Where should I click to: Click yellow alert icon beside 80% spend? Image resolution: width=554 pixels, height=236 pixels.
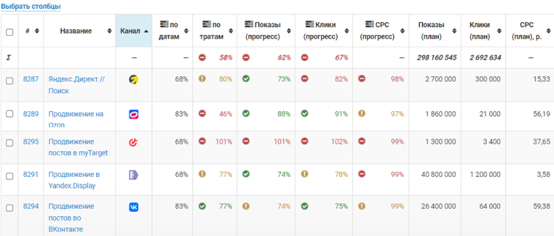coord(202,79)
